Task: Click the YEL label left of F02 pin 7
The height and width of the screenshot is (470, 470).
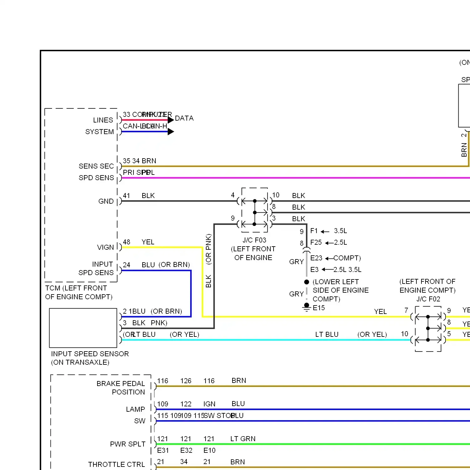Action: pyautogui.click(x=380, y=311)
